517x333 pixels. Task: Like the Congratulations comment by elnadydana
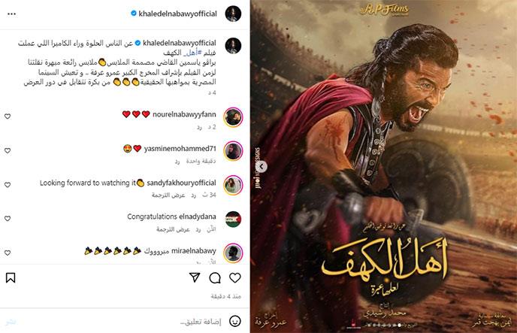tap(8, 219)
